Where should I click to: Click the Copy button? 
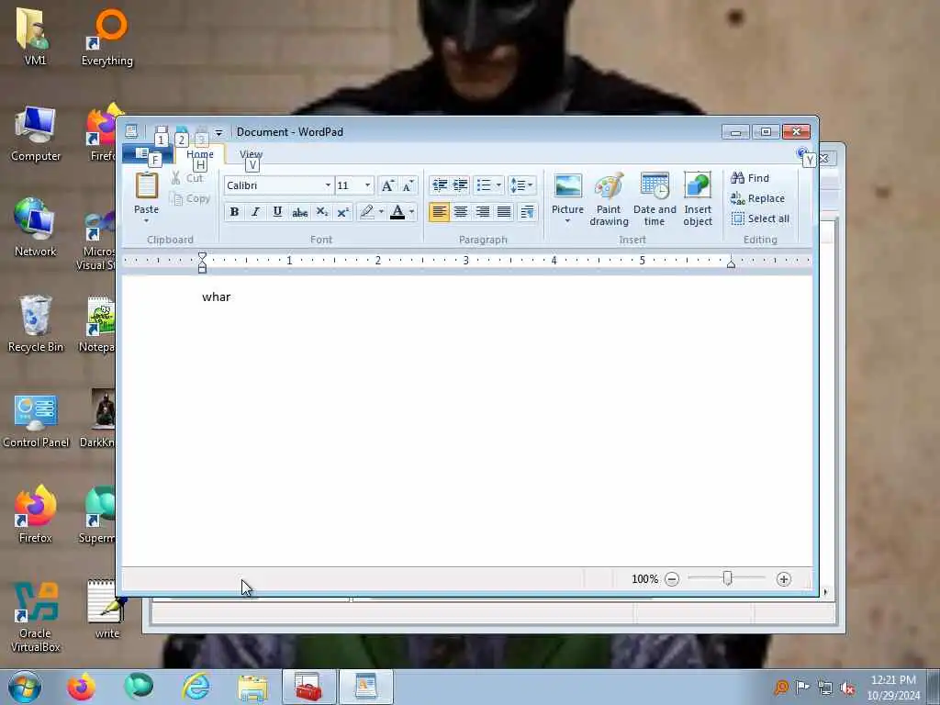click(189, 198)
